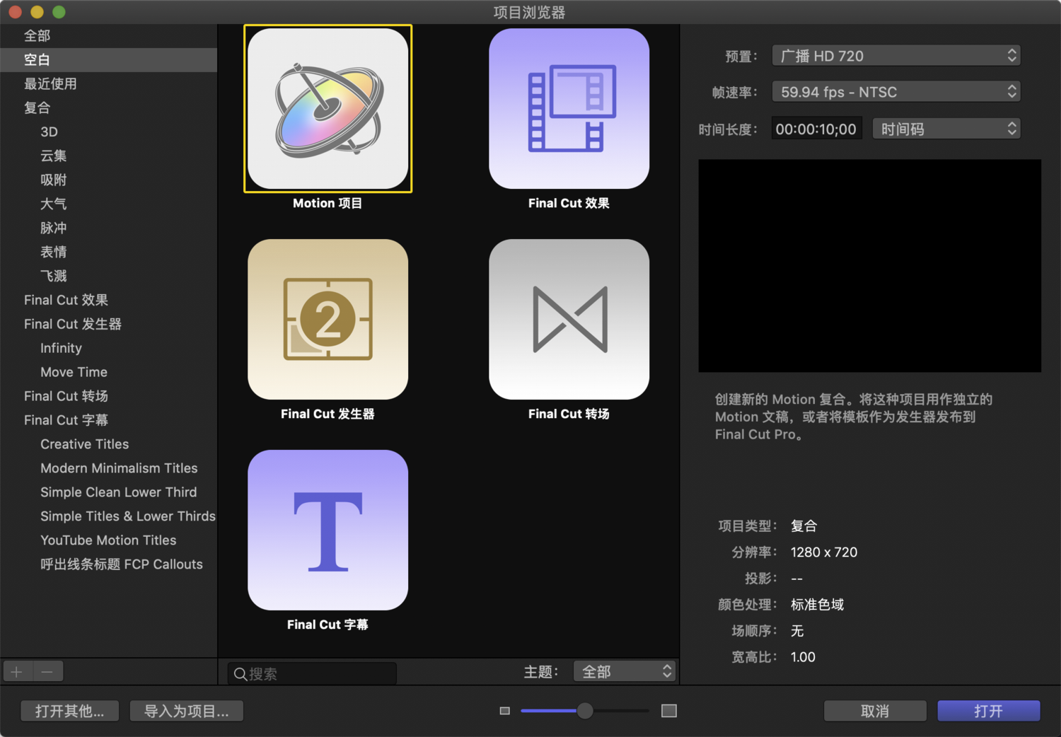The height and width of the screenshot is (737, 1061).
Task: Pick the Final Cut 字幕 template icon
Action: coord(327,530)
